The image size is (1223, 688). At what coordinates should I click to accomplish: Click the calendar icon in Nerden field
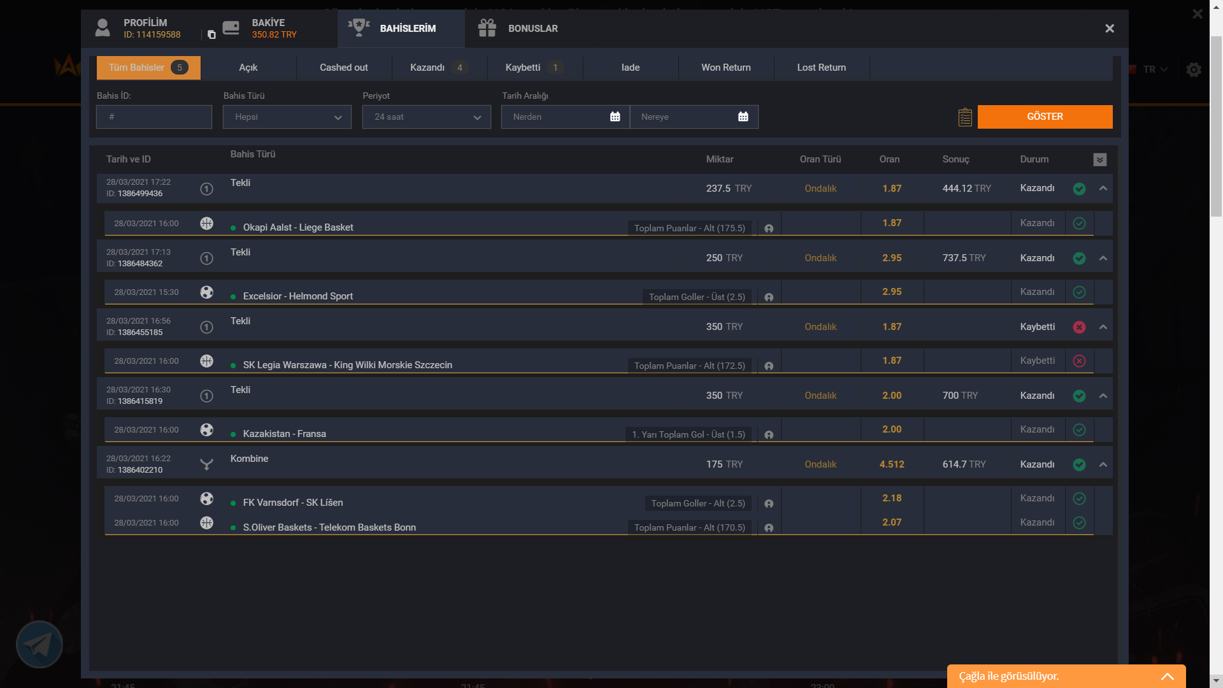tap(615, 117)
